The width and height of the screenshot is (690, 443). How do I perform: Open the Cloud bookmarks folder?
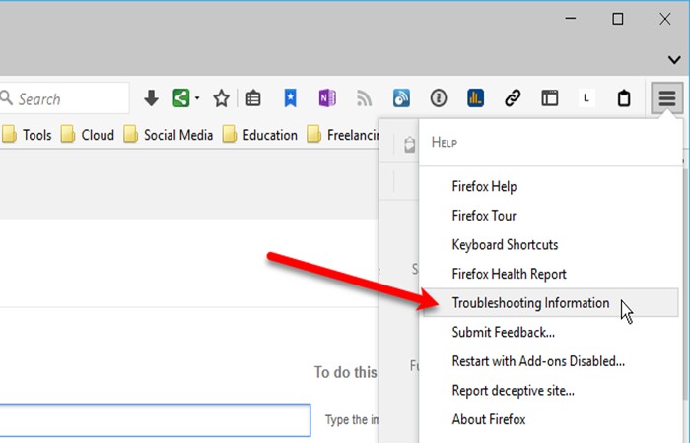[88, 135]
